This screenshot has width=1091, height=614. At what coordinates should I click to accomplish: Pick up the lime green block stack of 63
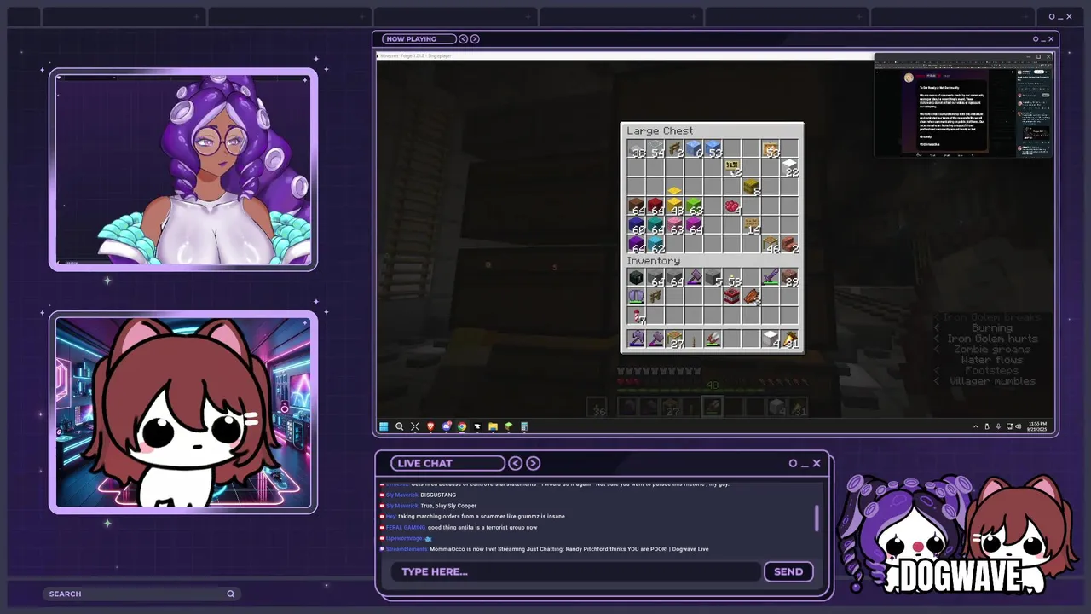coord(695,206)
